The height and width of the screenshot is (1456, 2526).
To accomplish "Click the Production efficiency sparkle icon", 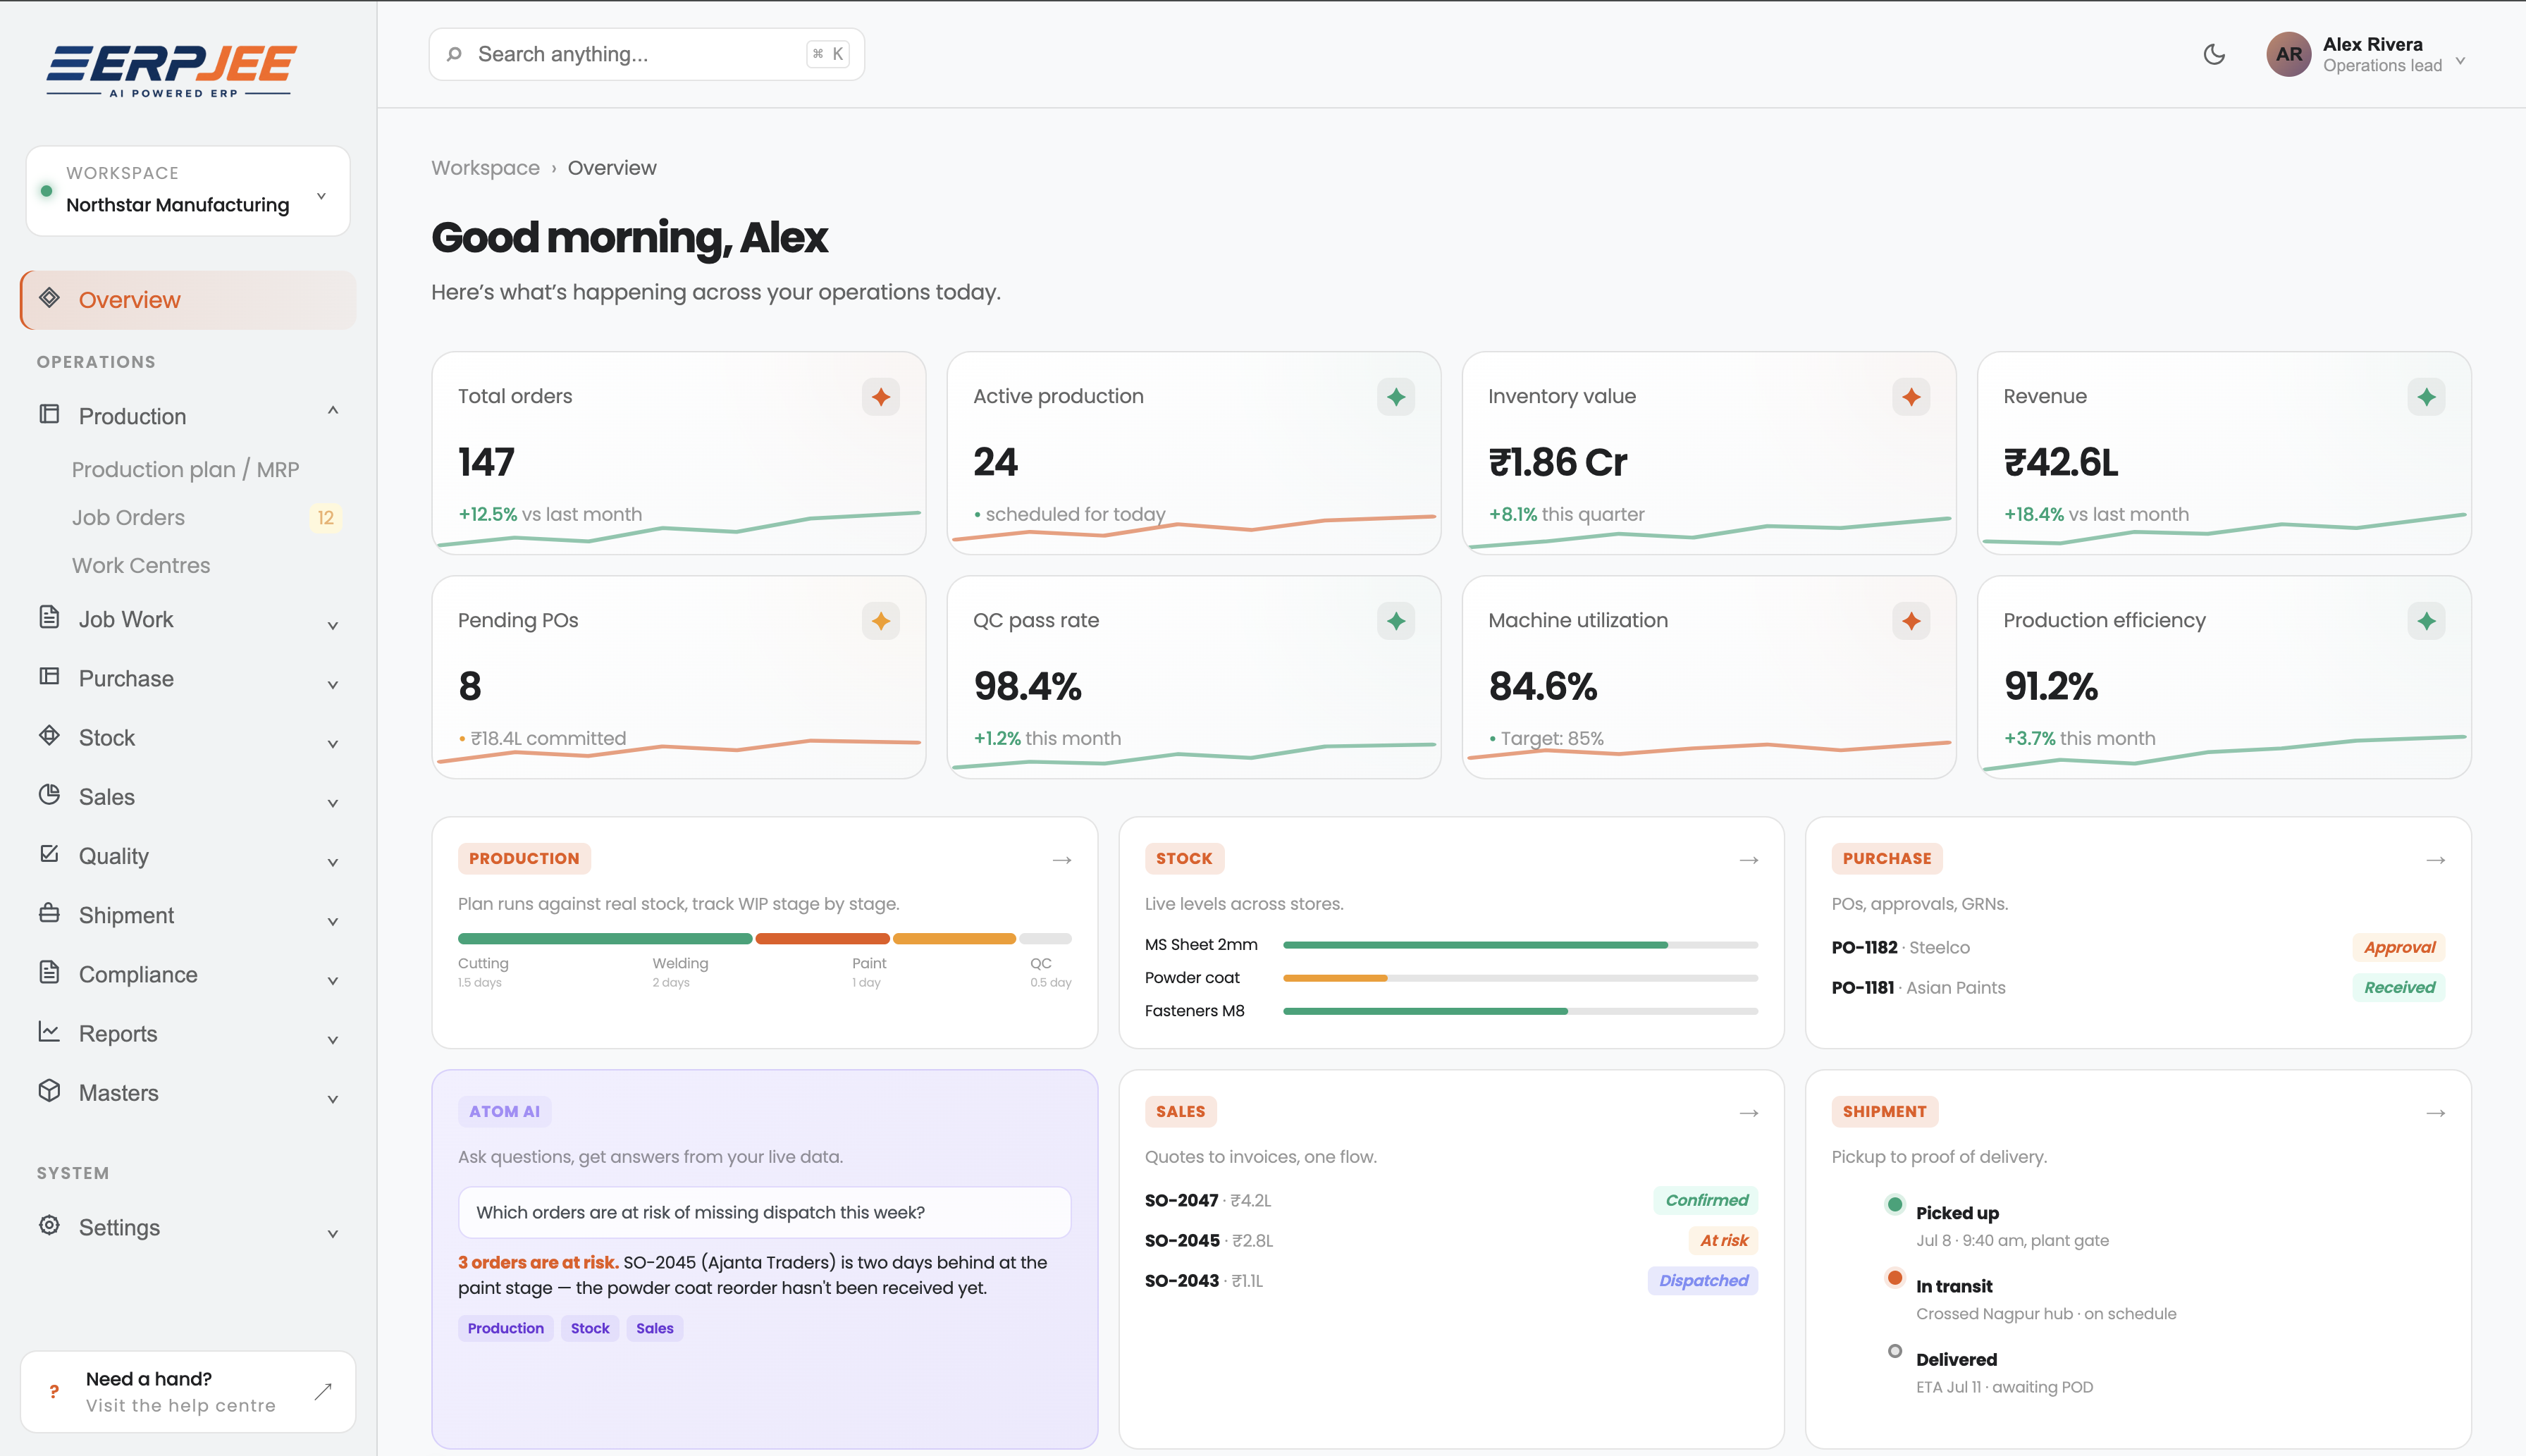I will click(x=2426, y=621).
